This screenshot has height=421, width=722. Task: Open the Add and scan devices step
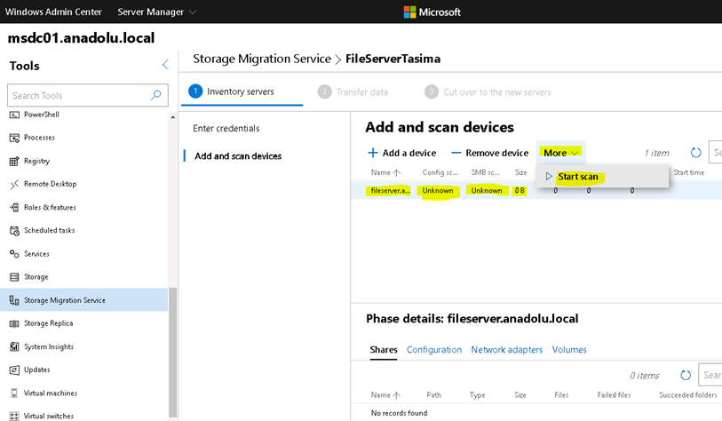point(238,156)
